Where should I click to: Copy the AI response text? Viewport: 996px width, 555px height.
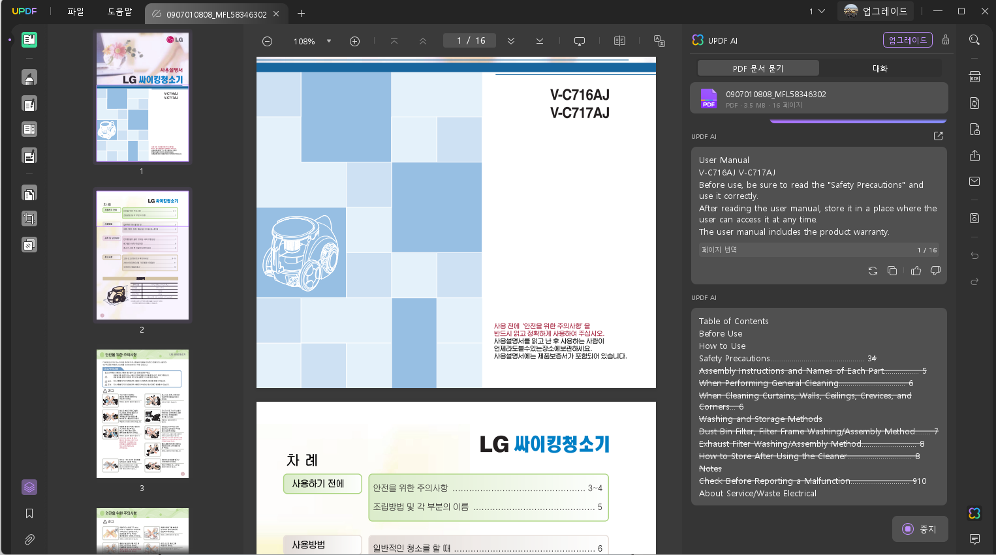tap(892, 271)
